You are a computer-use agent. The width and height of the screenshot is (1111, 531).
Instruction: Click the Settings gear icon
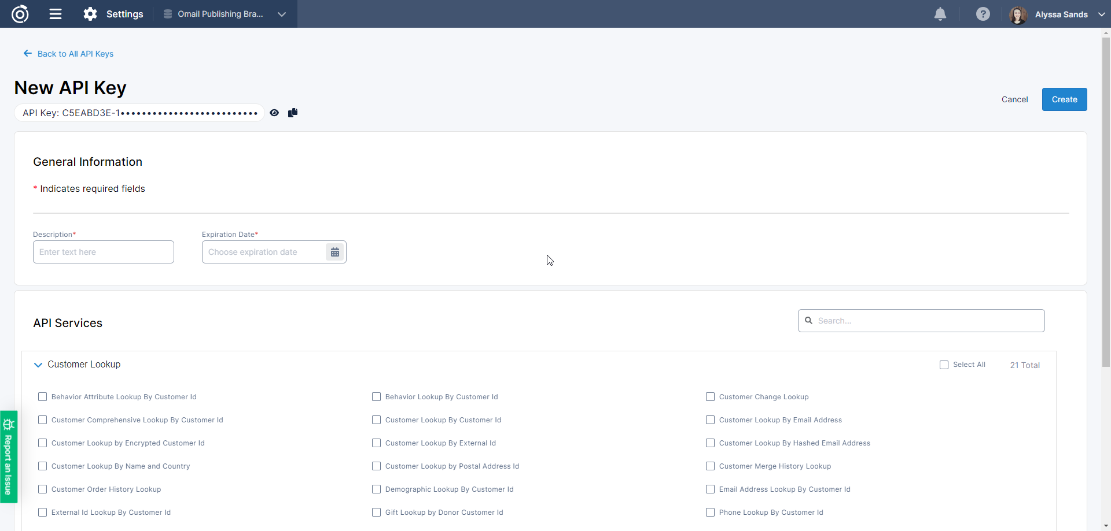coord(90,14)
